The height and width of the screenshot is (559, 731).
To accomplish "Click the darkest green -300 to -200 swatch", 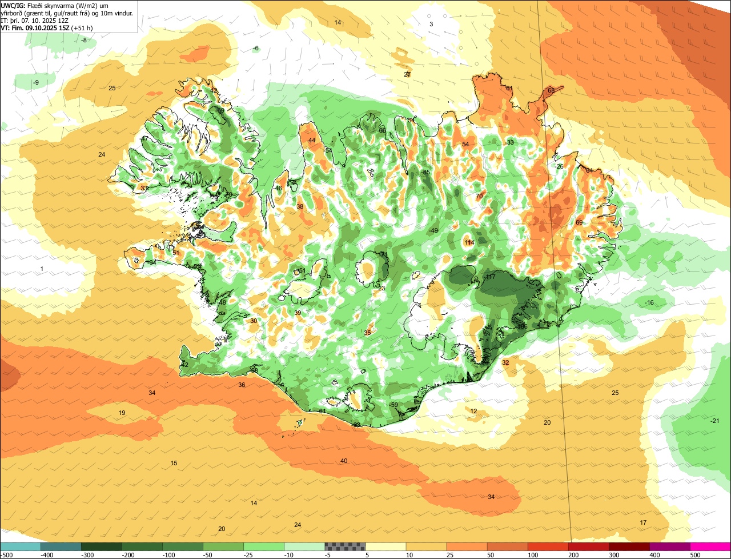I will [x=101, y=546].
